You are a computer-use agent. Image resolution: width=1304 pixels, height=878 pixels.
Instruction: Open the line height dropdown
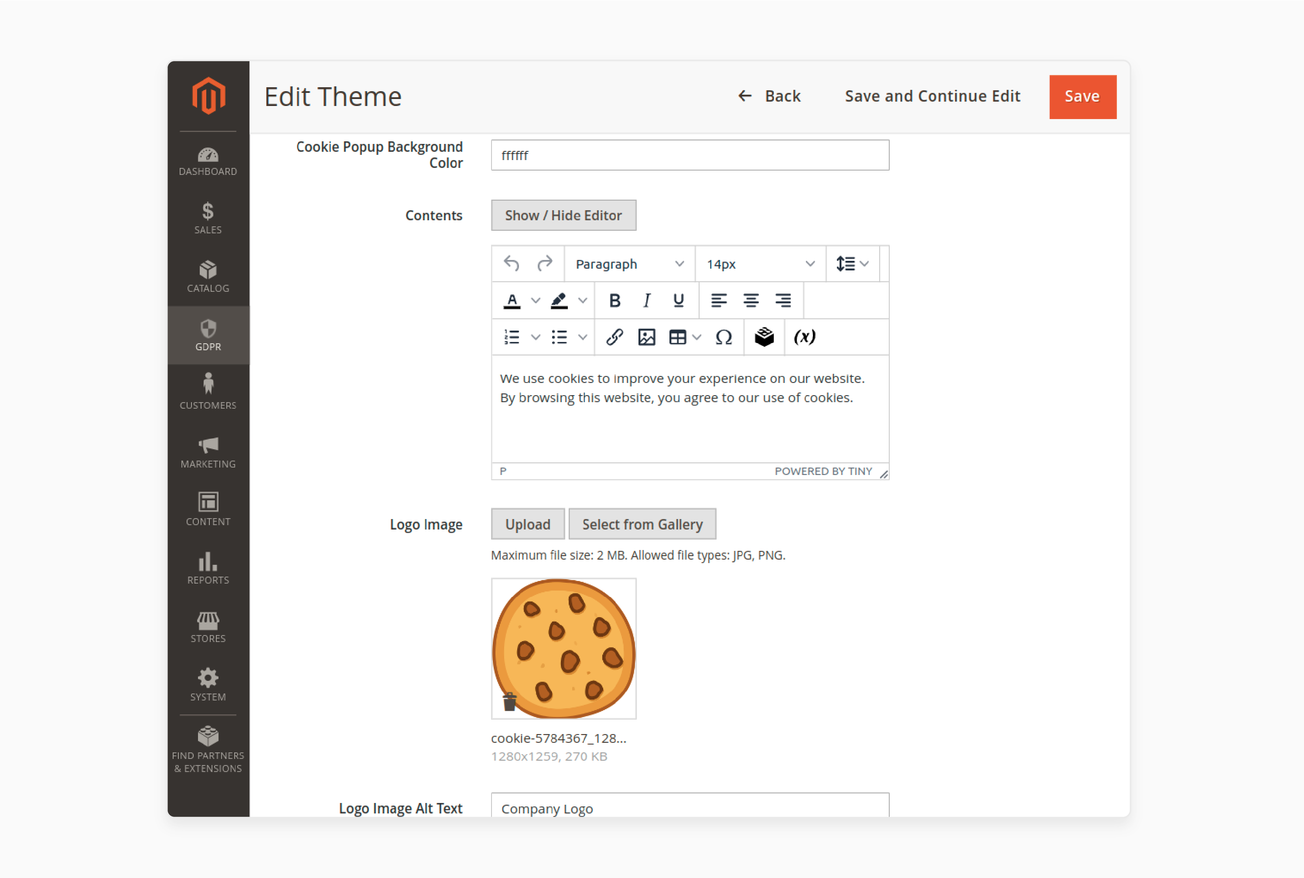point(852,263)
